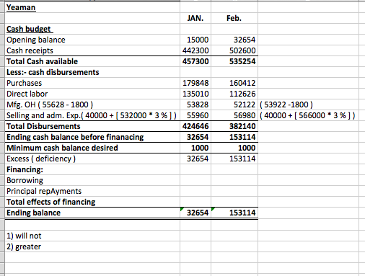
Task: Click total disbursements value 382140
Action: click(x=234, y=126)
